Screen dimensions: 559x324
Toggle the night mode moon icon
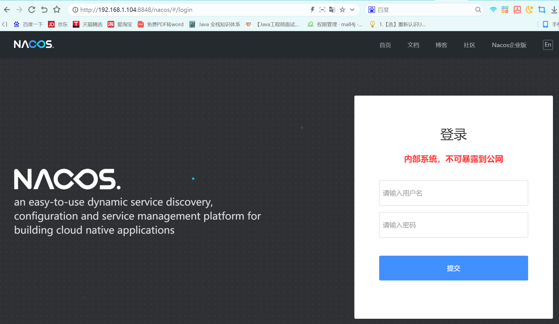pos(529,10)
